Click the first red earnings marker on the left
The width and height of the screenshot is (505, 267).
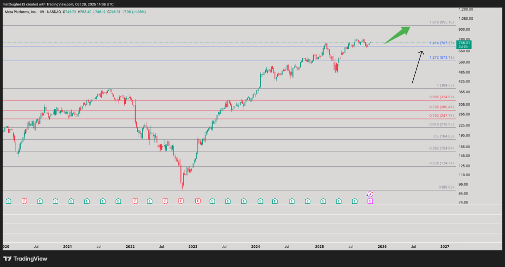click(24, 201)
